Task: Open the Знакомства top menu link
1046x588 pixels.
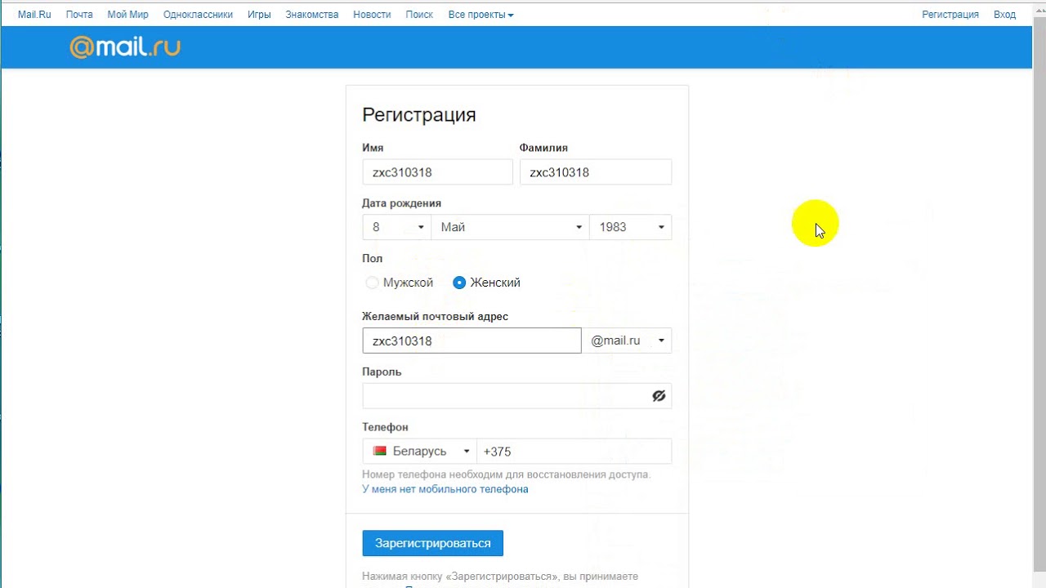Action: 312,15
